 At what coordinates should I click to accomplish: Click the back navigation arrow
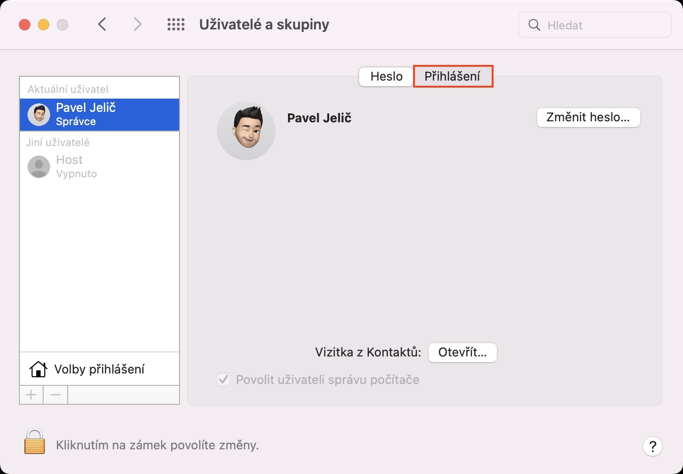[x=102, y=25]
